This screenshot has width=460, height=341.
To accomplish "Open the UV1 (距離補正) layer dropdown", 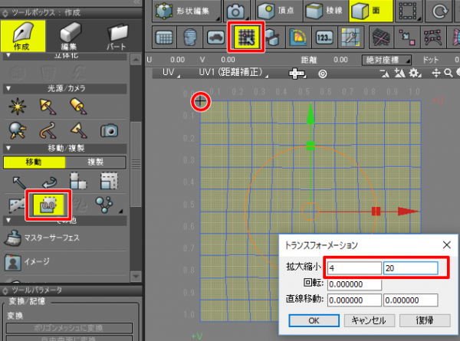I will click(234, 73).
